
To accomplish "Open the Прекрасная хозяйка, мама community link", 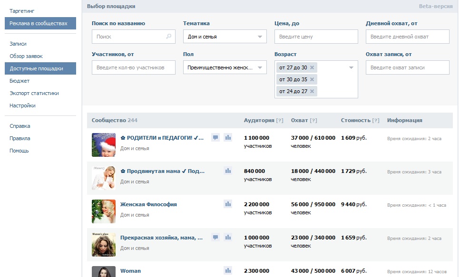I will (x=161, y=238).
